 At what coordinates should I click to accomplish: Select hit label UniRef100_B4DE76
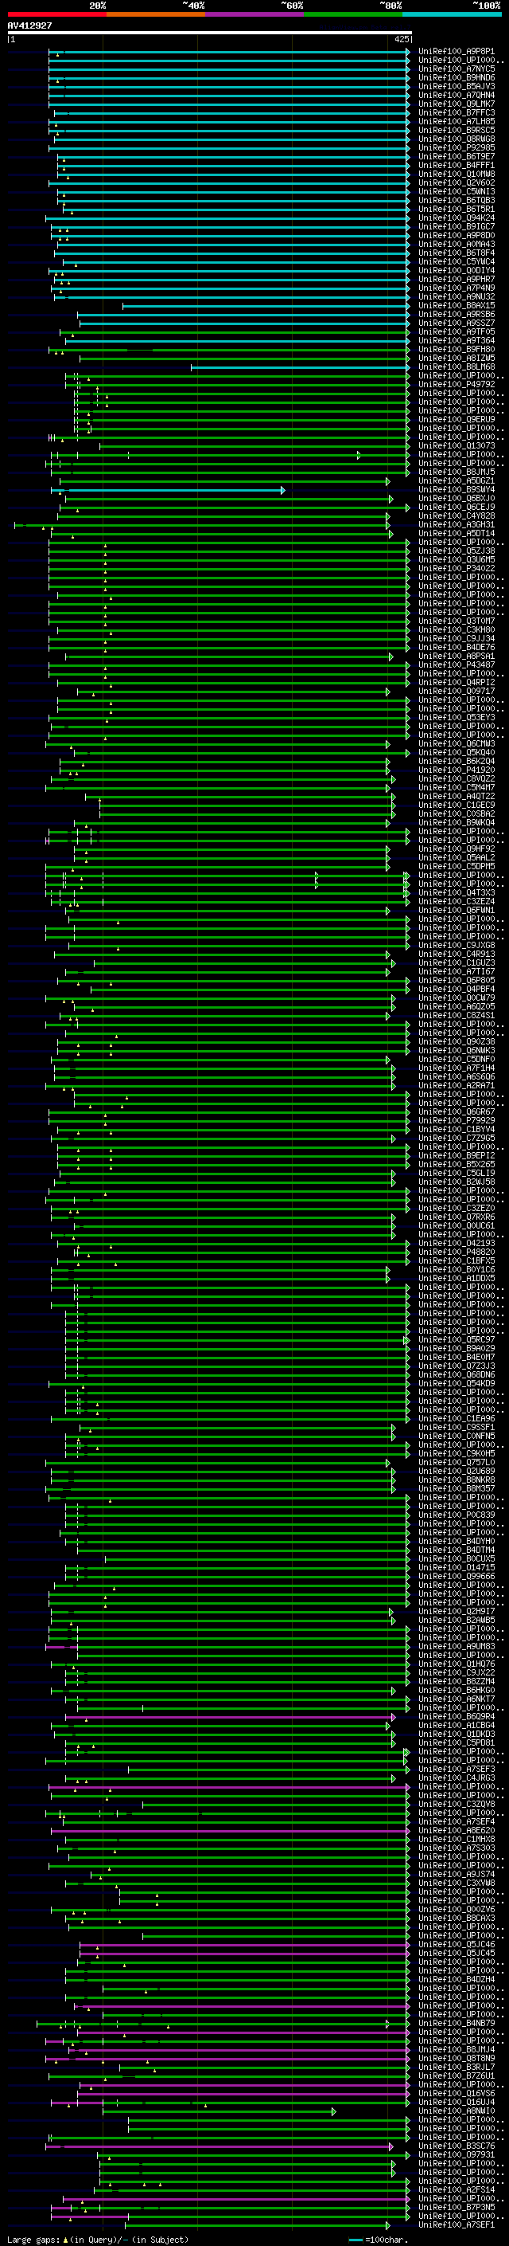point(457,648)
